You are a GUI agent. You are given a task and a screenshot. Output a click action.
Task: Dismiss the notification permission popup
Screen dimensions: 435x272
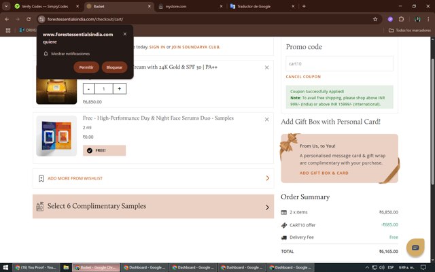tap(125, 34)
